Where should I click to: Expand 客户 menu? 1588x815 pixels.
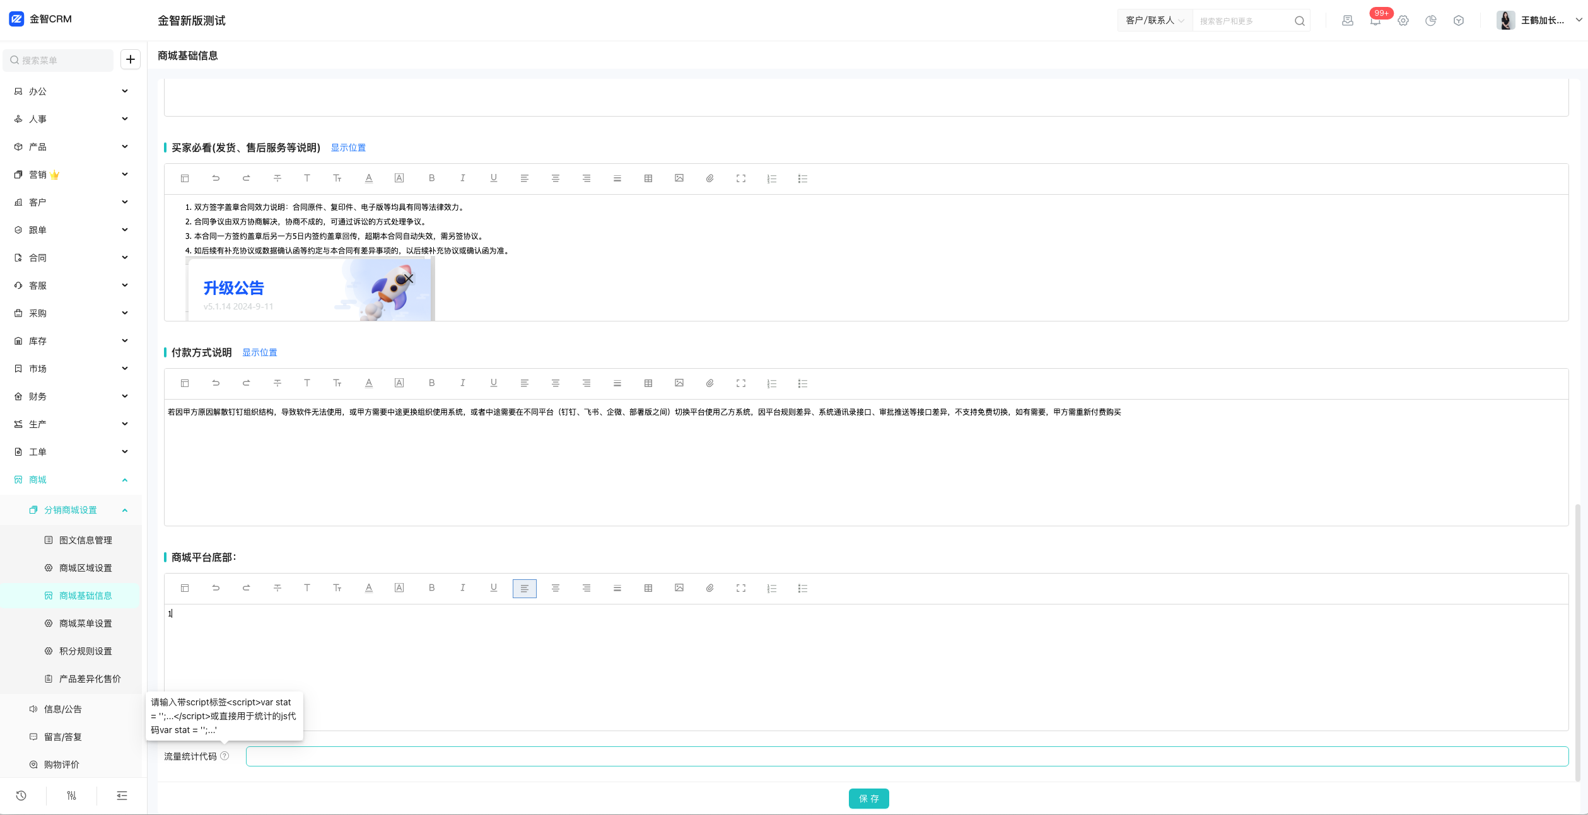coord(71,202)
